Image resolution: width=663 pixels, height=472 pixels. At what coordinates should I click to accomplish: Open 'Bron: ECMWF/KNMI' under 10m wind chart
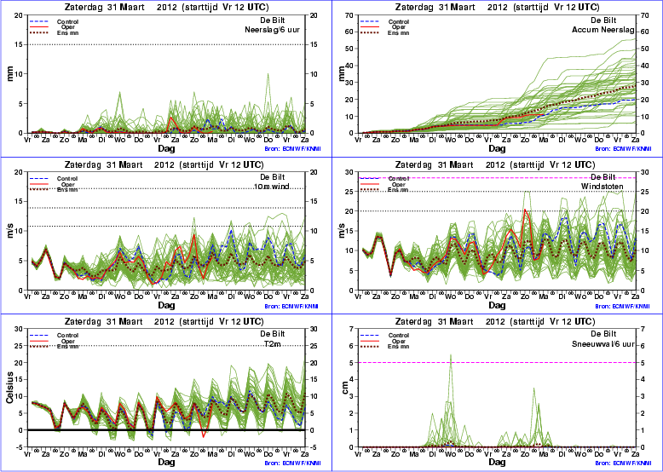[292, 307]
